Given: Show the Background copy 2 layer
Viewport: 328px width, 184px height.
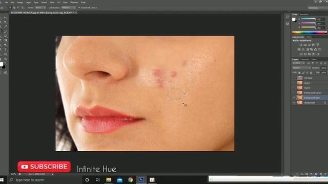Looking at the screenshot, I should [294, 93].
